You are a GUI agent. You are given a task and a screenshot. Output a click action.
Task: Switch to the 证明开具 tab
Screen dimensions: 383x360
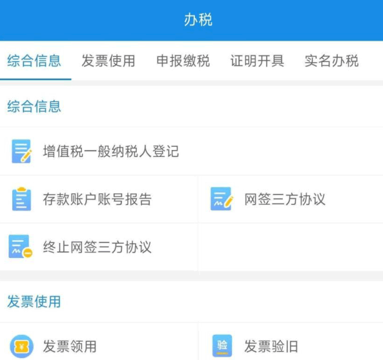pyautogui.click(x=258, y=61)
